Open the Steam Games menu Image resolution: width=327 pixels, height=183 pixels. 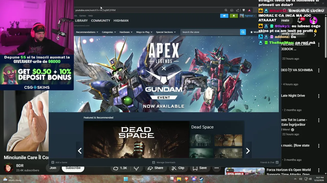pyautogui.click(x=83, y=16)
